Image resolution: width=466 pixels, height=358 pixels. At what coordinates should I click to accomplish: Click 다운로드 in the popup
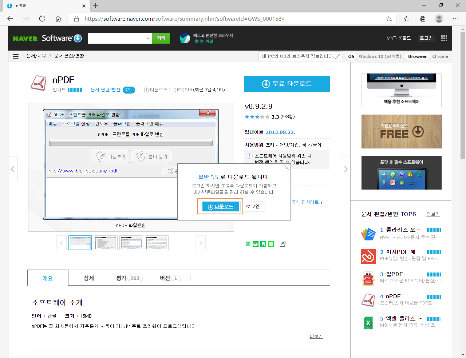(x=220, y=207)
